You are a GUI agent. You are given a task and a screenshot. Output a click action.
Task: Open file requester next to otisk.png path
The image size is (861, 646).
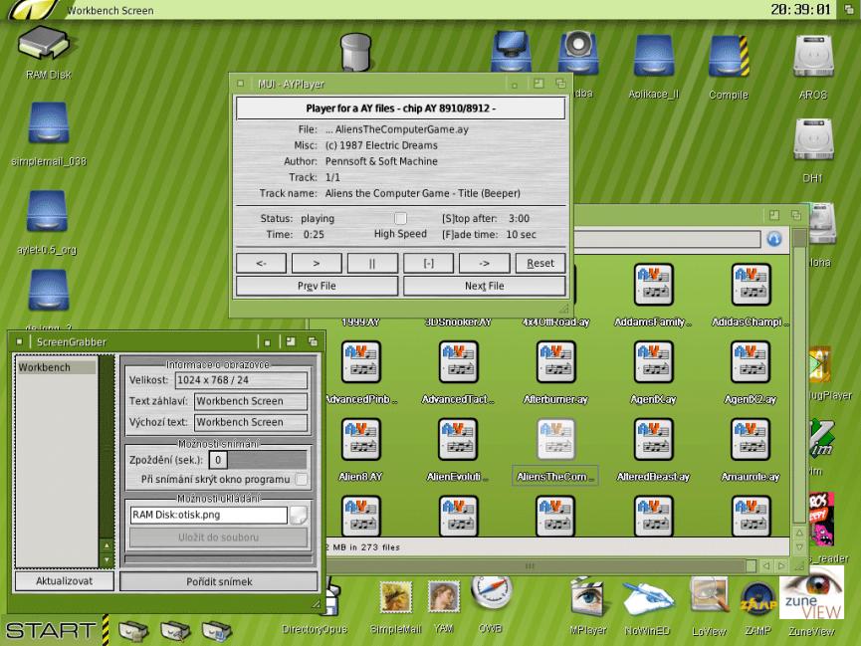click(299, 515)
